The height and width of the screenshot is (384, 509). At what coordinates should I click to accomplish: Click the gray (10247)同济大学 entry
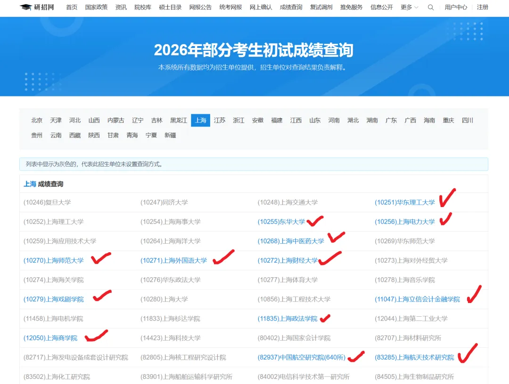tap(164, 202)
